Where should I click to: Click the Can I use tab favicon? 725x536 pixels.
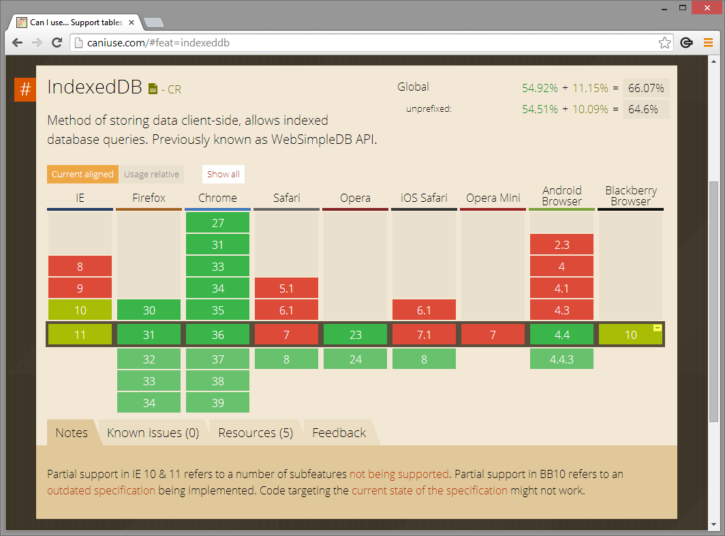[20, 22]
